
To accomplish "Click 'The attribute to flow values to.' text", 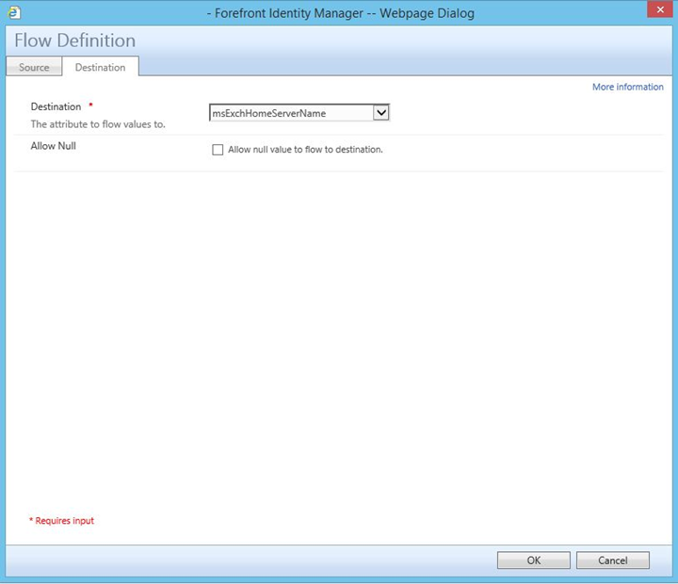I will pos(98,124).
